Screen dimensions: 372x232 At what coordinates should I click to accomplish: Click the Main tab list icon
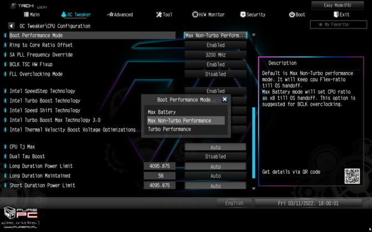pyautogui.click(x=26, y=14)
